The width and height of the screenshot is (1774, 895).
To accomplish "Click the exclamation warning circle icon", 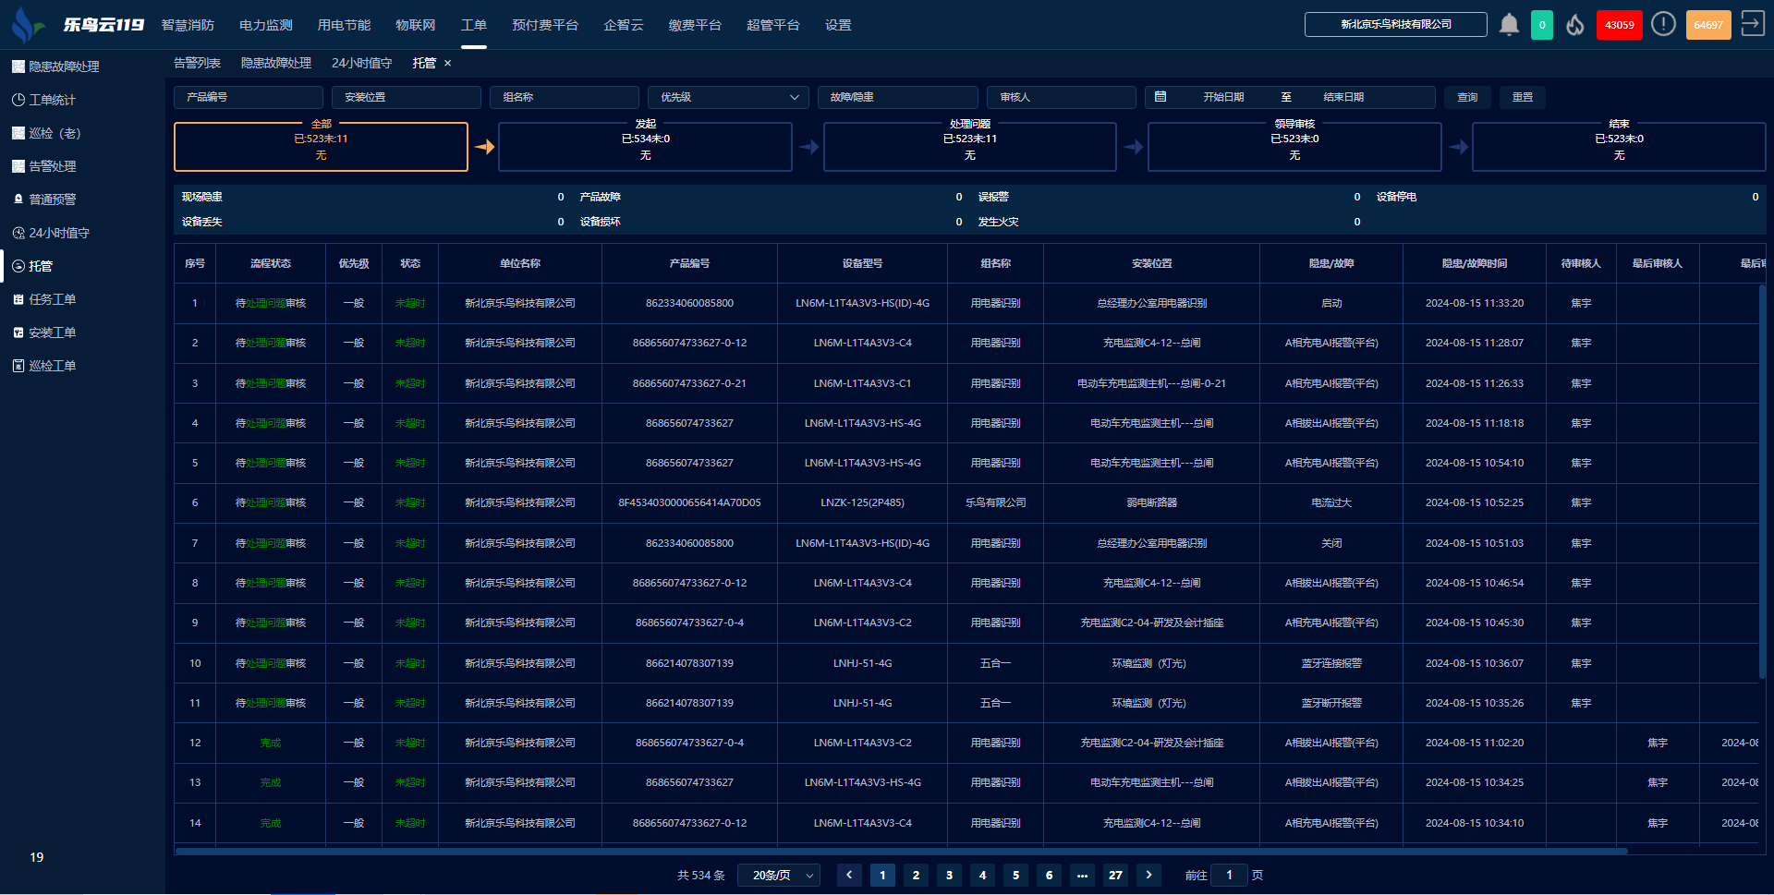I will (1663, 25).
